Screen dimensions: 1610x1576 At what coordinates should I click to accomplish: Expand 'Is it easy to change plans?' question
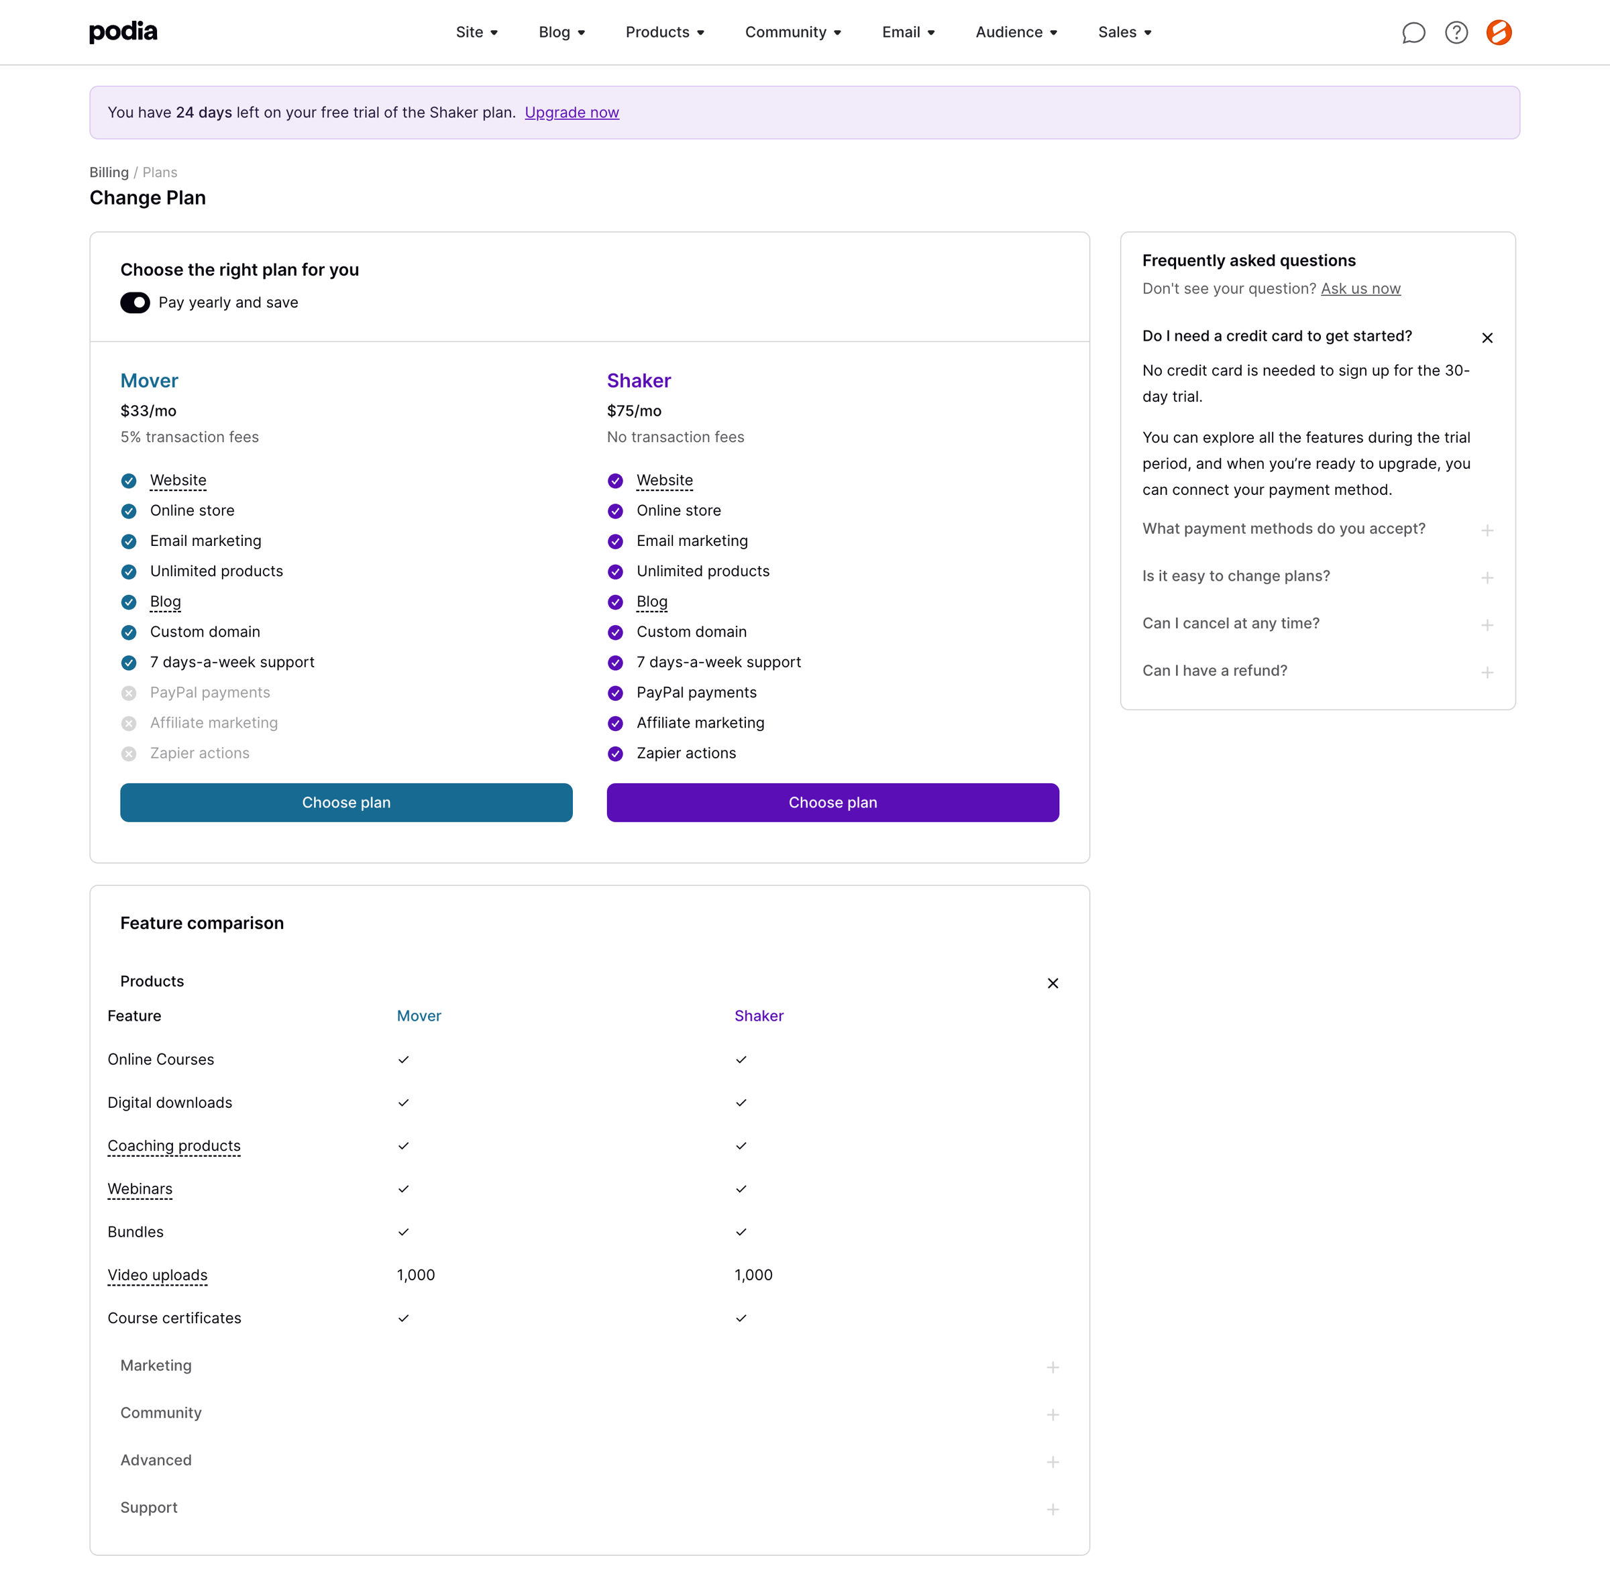coord(1318,576)
